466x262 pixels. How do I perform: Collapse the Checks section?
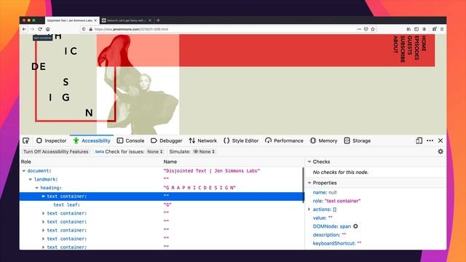309,162
